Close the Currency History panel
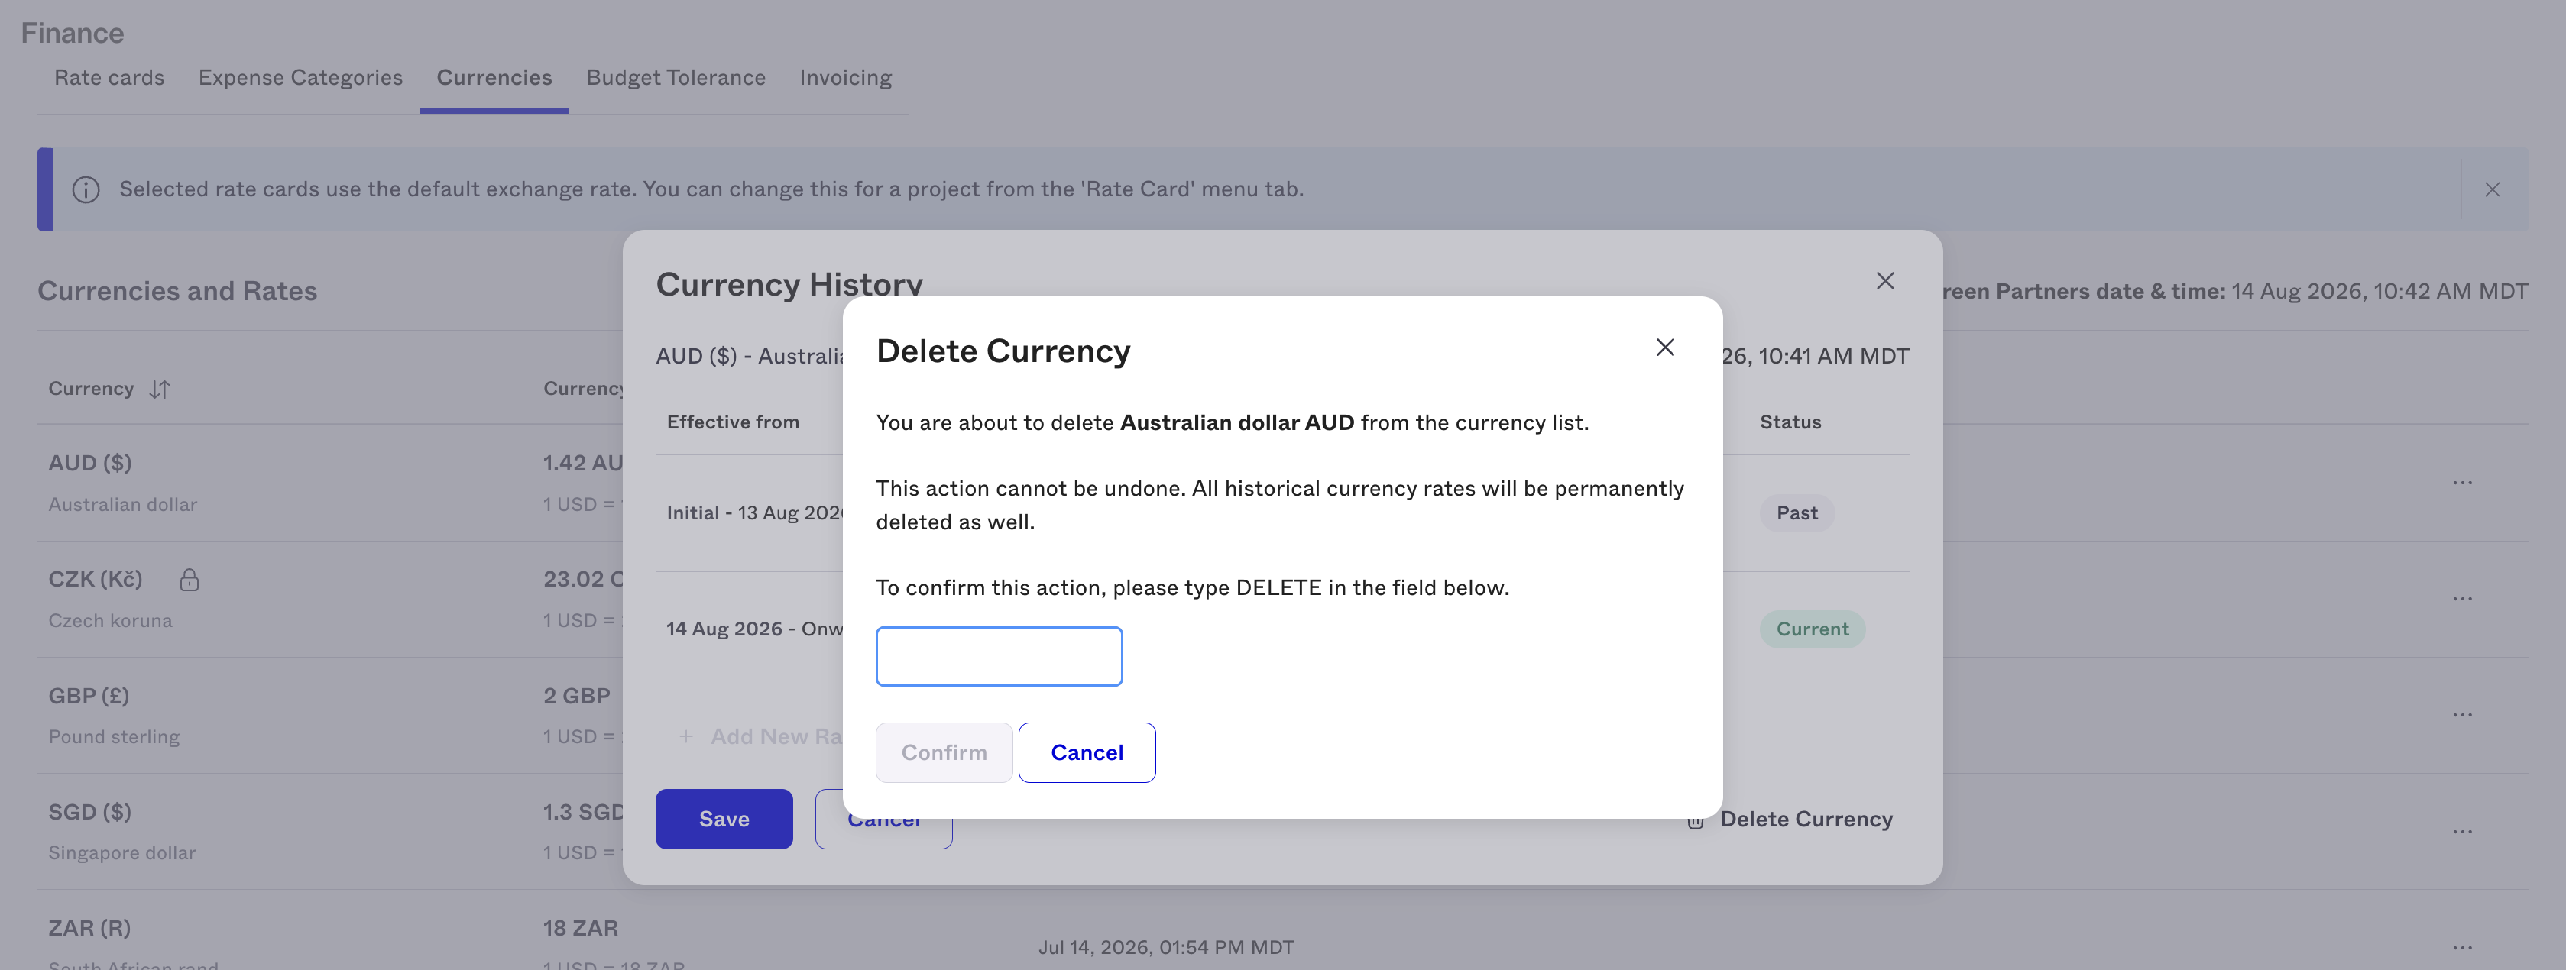2566x970 pixels. point(1884,282)
